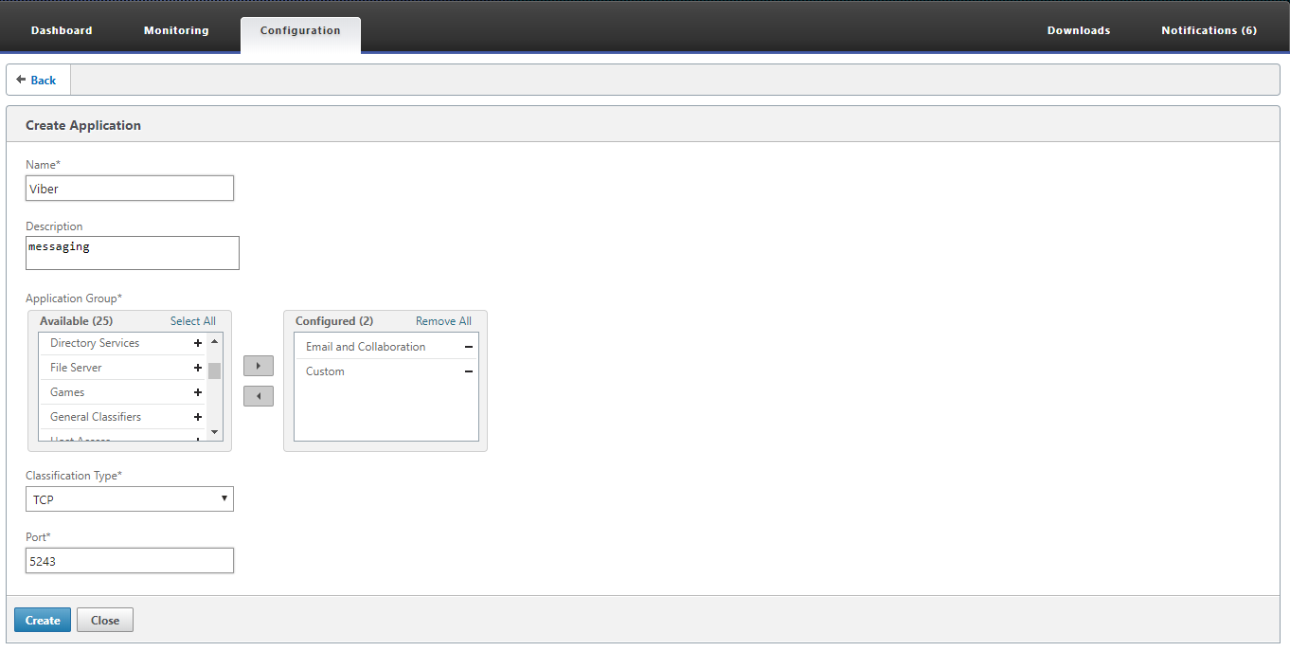Click the Close button
The width and height of the screenshot is (1290, 651).
[x=105, y=620]
